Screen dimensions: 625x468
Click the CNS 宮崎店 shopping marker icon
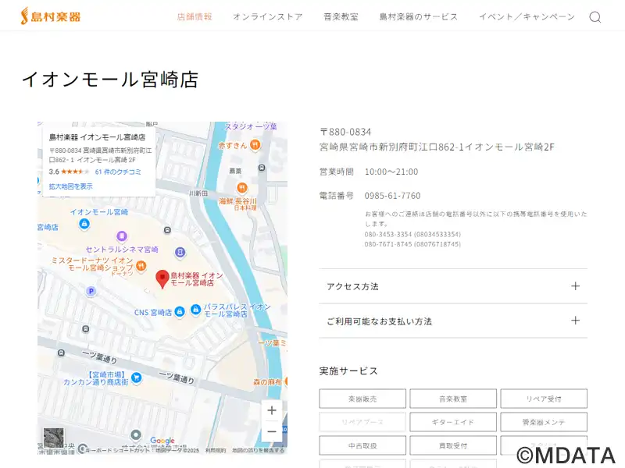pyautogui.click(x=180, y=311)
